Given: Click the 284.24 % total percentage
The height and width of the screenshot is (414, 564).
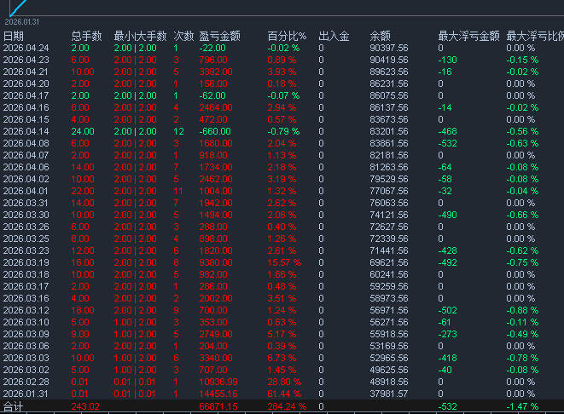Looking at the screenshot, I should (286, 407).
